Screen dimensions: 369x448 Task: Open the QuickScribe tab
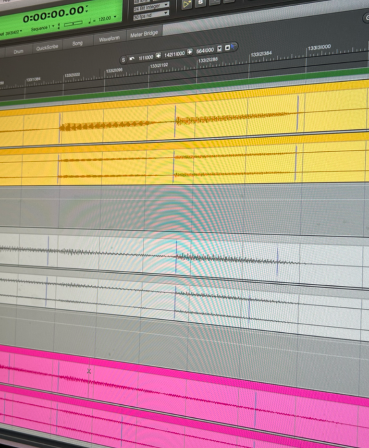(47, 47)
